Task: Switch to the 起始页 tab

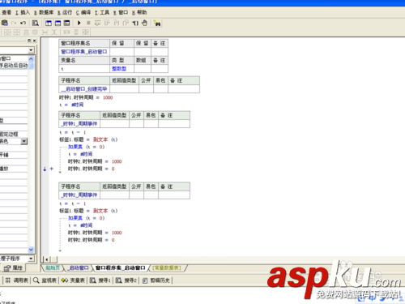Action: click(x=53, y=268)
